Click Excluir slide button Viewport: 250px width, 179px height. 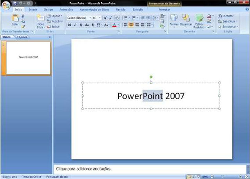click(54, 26)
